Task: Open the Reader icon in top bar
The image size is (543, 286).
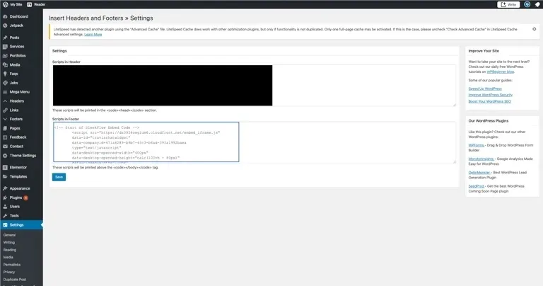Action: 30,4
